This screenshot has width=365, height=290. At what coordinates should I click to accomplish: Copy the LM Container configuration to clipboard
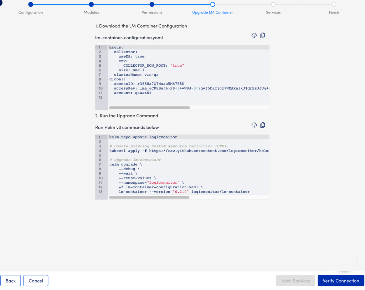coord(263,35)
